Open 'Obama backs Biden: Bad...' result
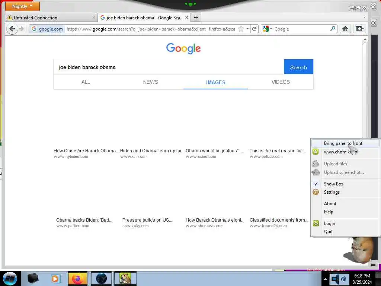This screenshot has height=286, width=381. pos(84,220)
